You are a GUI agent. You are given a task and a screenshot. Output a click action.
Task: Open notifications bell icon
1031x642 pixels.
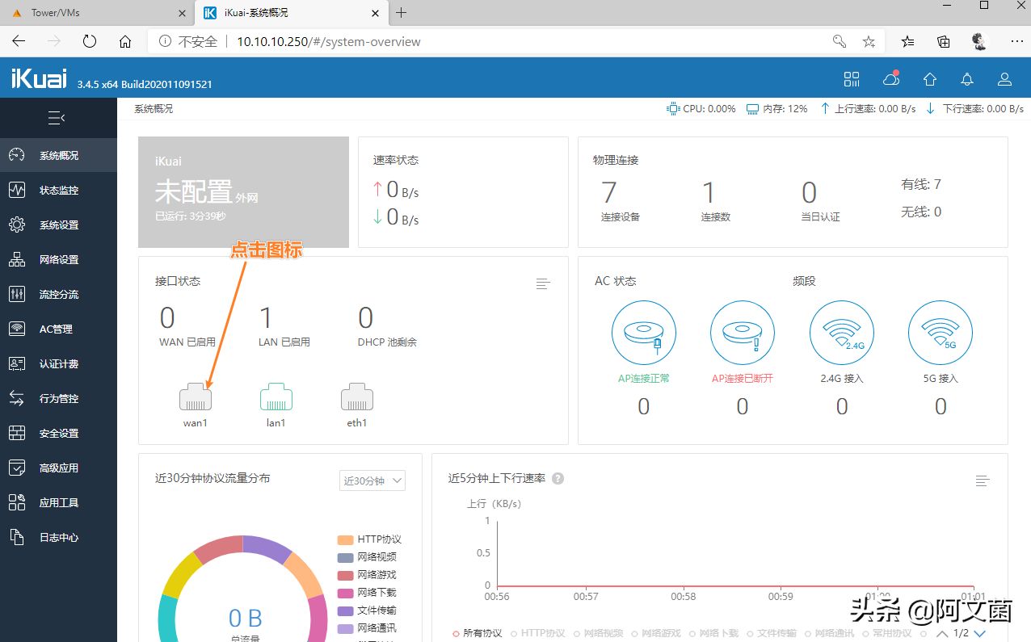pyautogui.click(x=967, y=79)
